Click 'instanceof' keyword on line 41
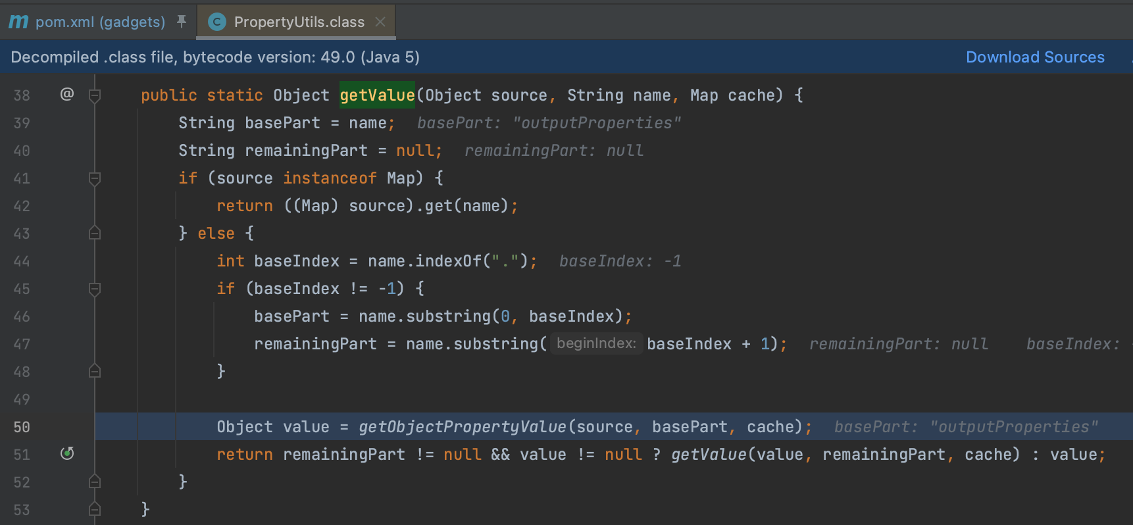1133x525 pixels. click(x=330, y=178)
